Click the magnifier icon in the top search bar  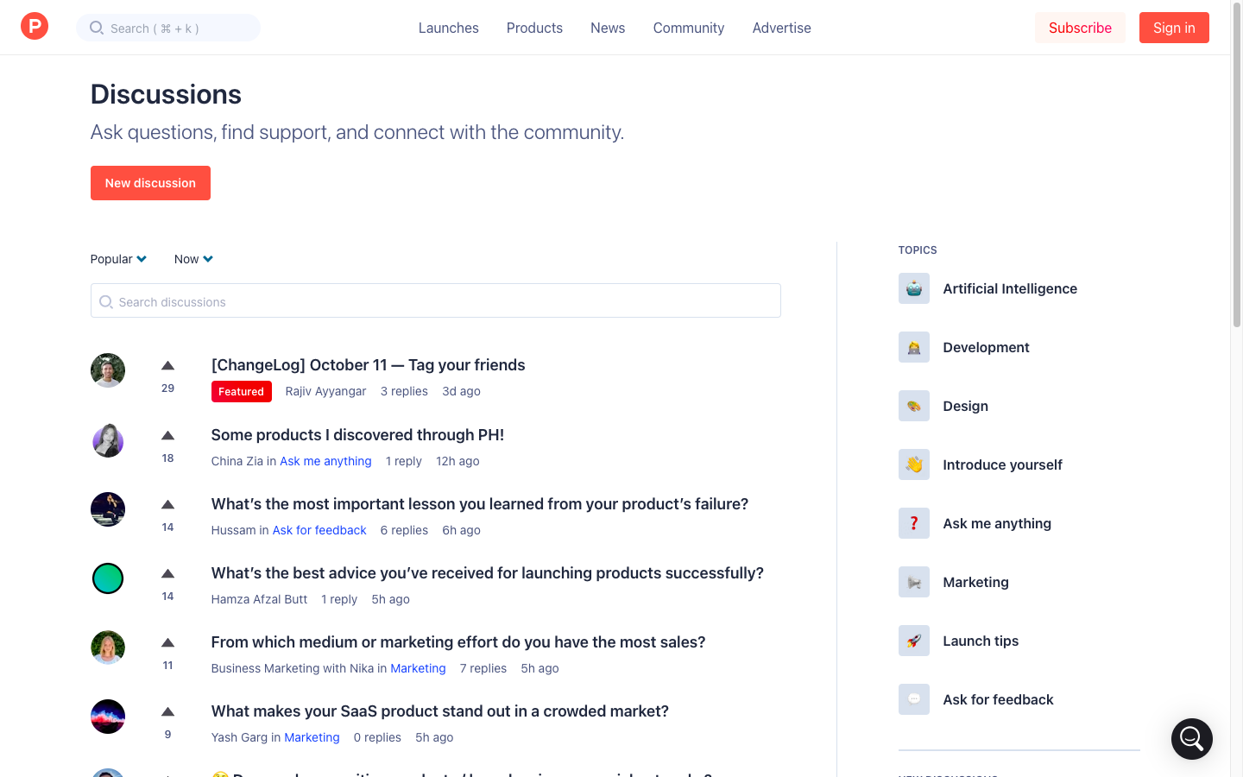(x=97, y=28)
